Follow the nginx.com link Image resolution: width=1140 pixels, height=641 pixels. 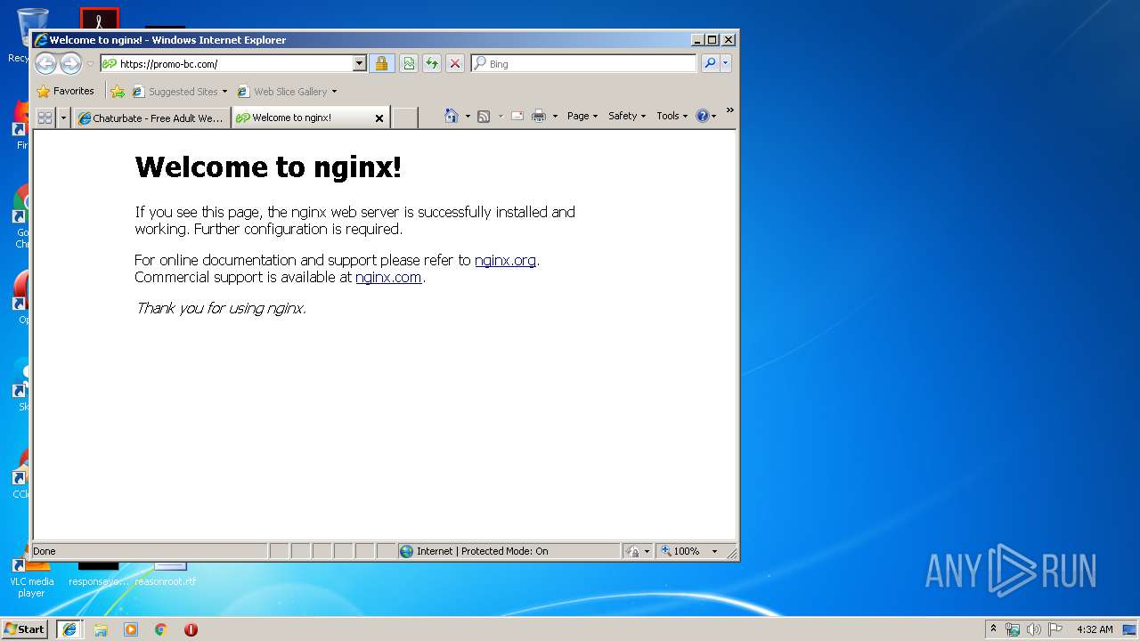pos(388,277)
